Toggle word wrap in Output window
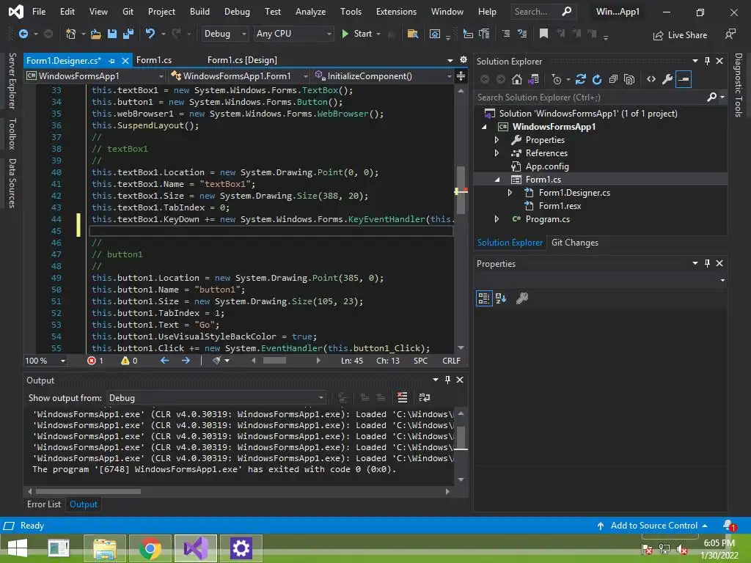Image resolution: width=751 pixels, height=563 pixels. (424, 397)
